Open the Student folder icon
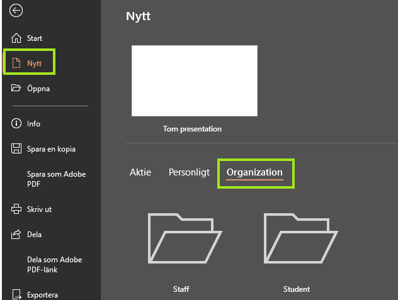The height and width of the screenshot is (300, 398). (x=300, y=238)
